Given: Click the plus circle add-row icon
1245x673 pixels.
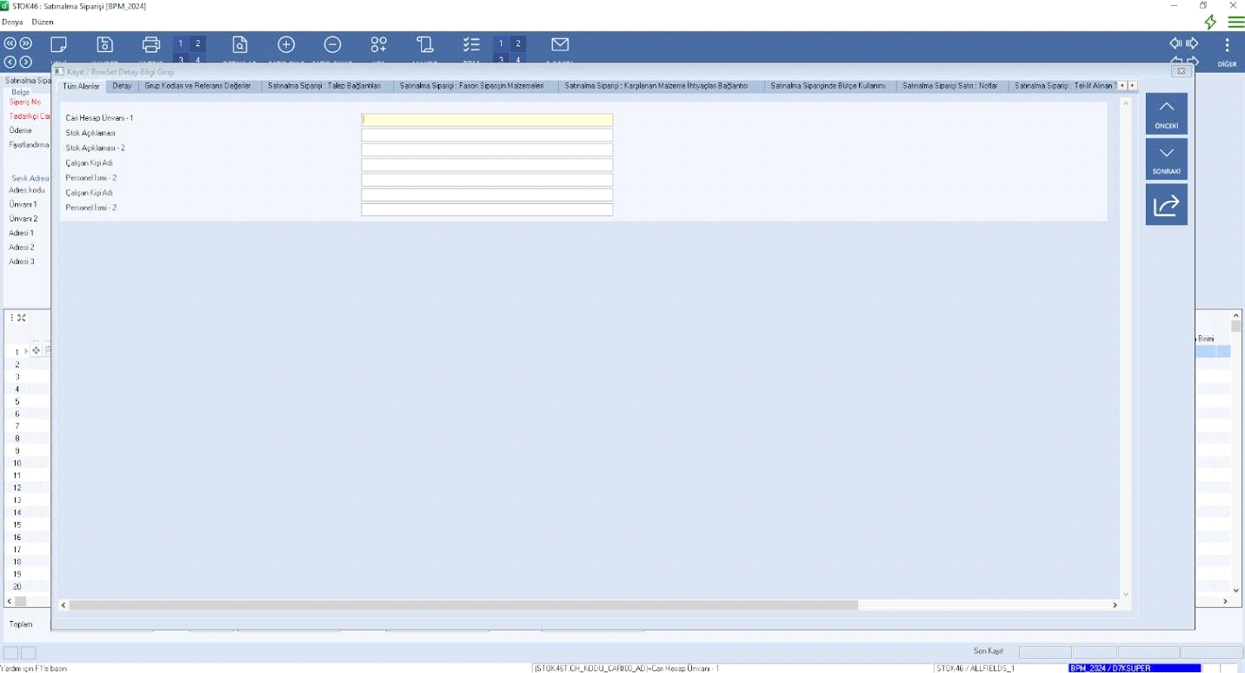Looking at the screenshot, I should coord(286,44).
